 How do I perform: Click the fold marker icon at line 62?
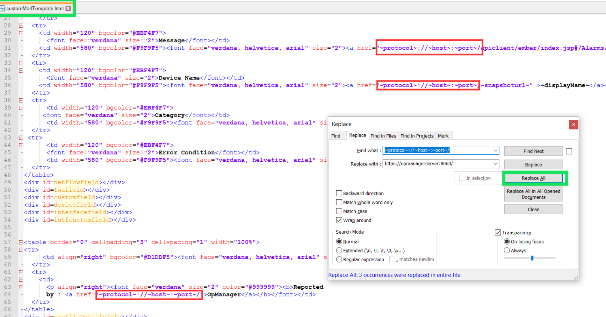pyautogui.click(x=21, y=279)
